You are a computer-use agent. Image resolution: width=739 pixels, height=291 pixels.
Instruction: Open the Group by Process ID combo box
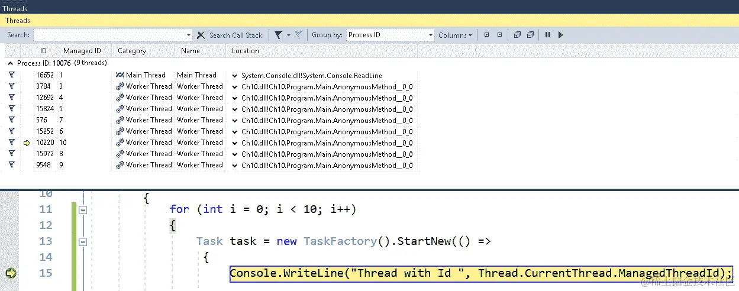tap(391, 35)
